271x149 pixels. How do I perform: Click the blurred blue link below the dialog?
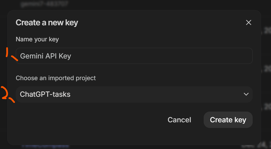pos(45,146)
